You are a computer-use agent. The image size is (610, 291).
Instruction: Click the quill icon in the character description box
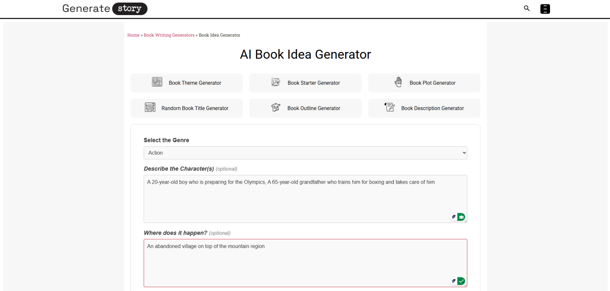(453, 217)
